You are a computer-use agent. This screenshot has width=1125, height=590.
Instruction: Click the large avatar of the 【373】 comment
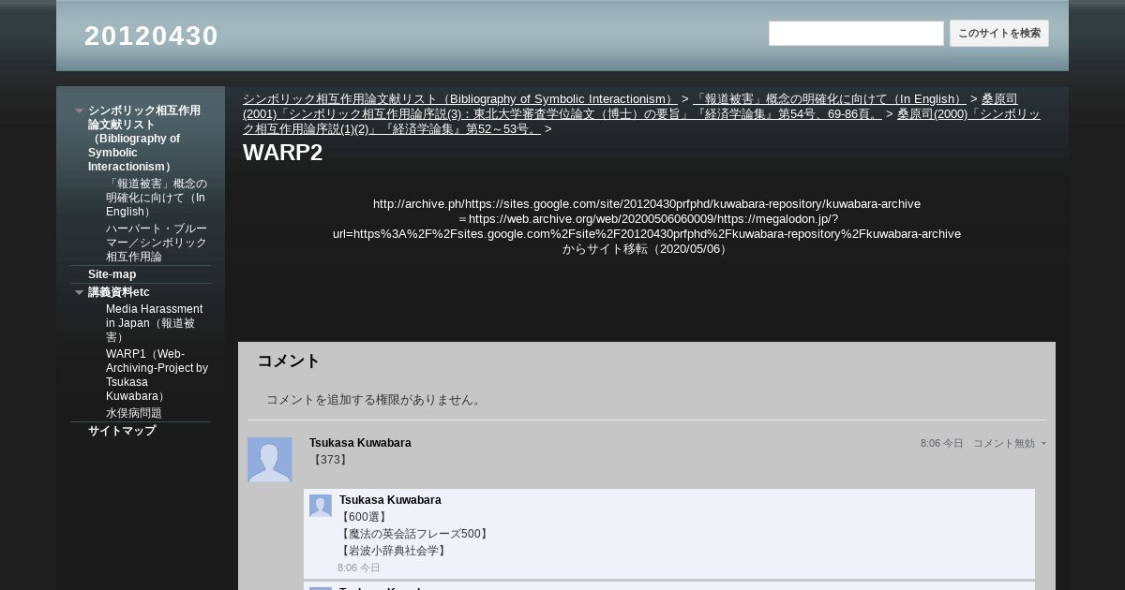(270, 460)
